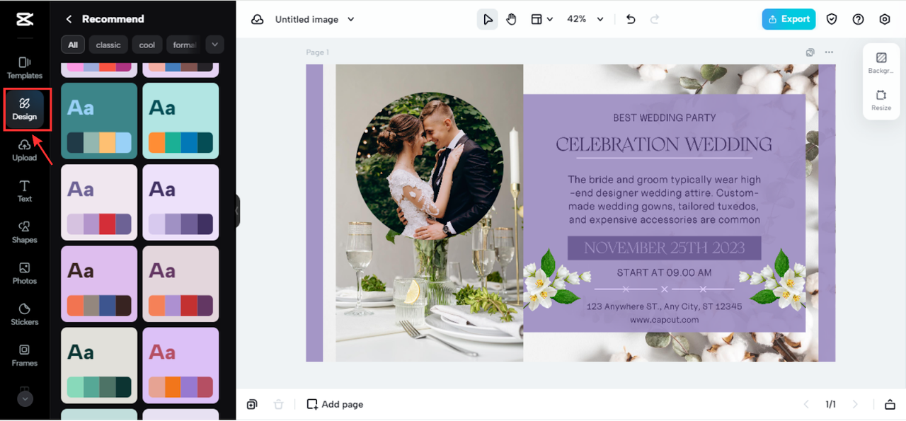906x421 pixels.
Task: Open the Upload panel
Action: click(x=25, y=150)
